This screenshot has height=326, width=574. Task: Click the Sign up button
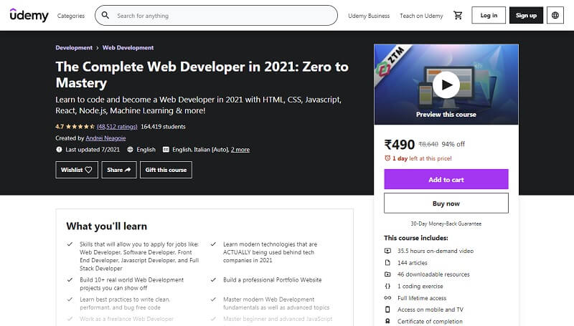coord(526,15)
